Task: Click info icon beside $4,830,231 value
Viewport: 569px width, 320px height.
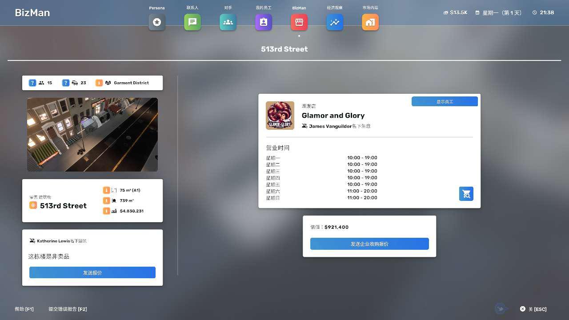Action: [x=106, y=211]
